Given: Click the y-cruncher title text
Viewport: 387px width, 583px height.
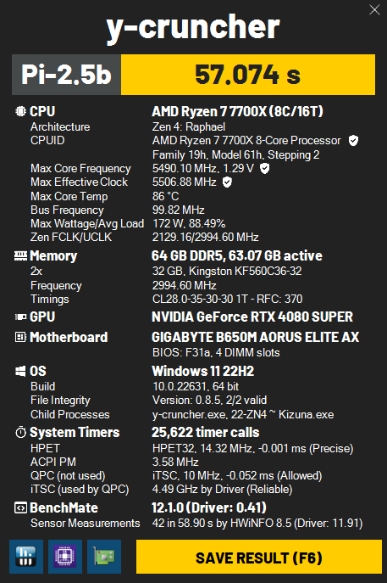Looking at the screenshot, I should point(193,27).
